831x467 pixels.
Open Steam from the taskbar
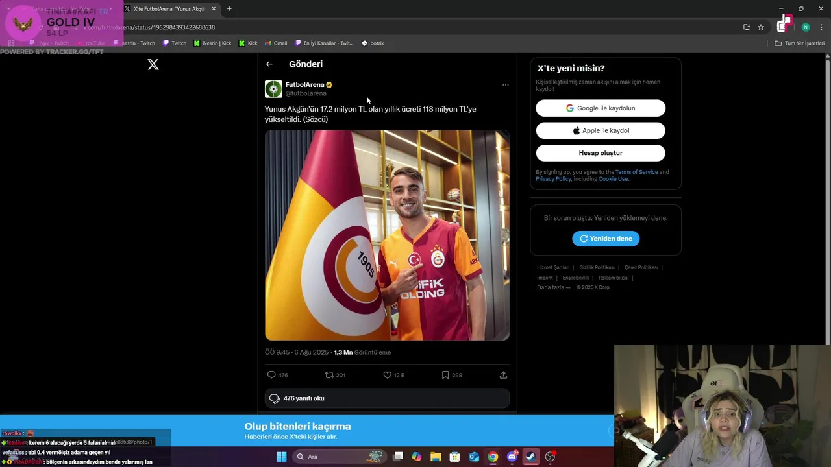pos(531,457)
